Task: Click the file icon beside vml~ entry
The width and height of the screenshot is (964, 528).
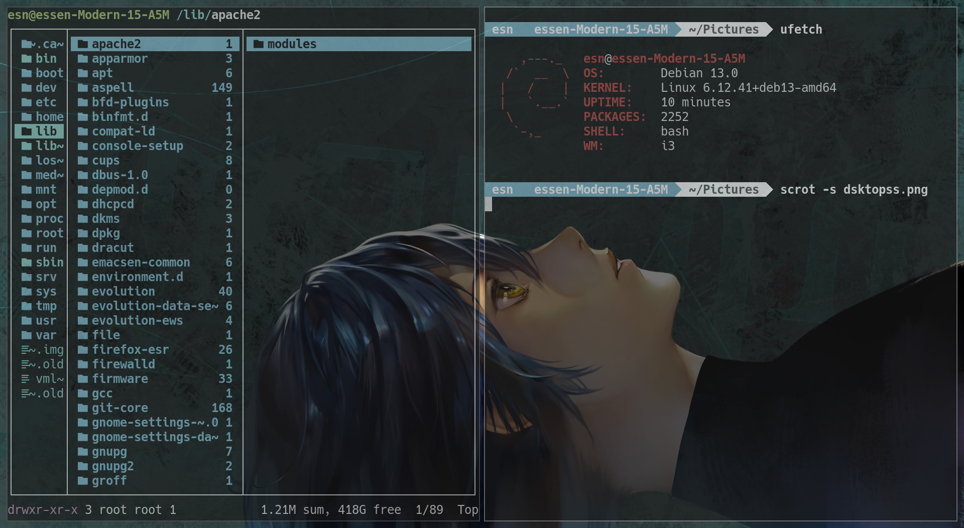Action: (26, 379)
